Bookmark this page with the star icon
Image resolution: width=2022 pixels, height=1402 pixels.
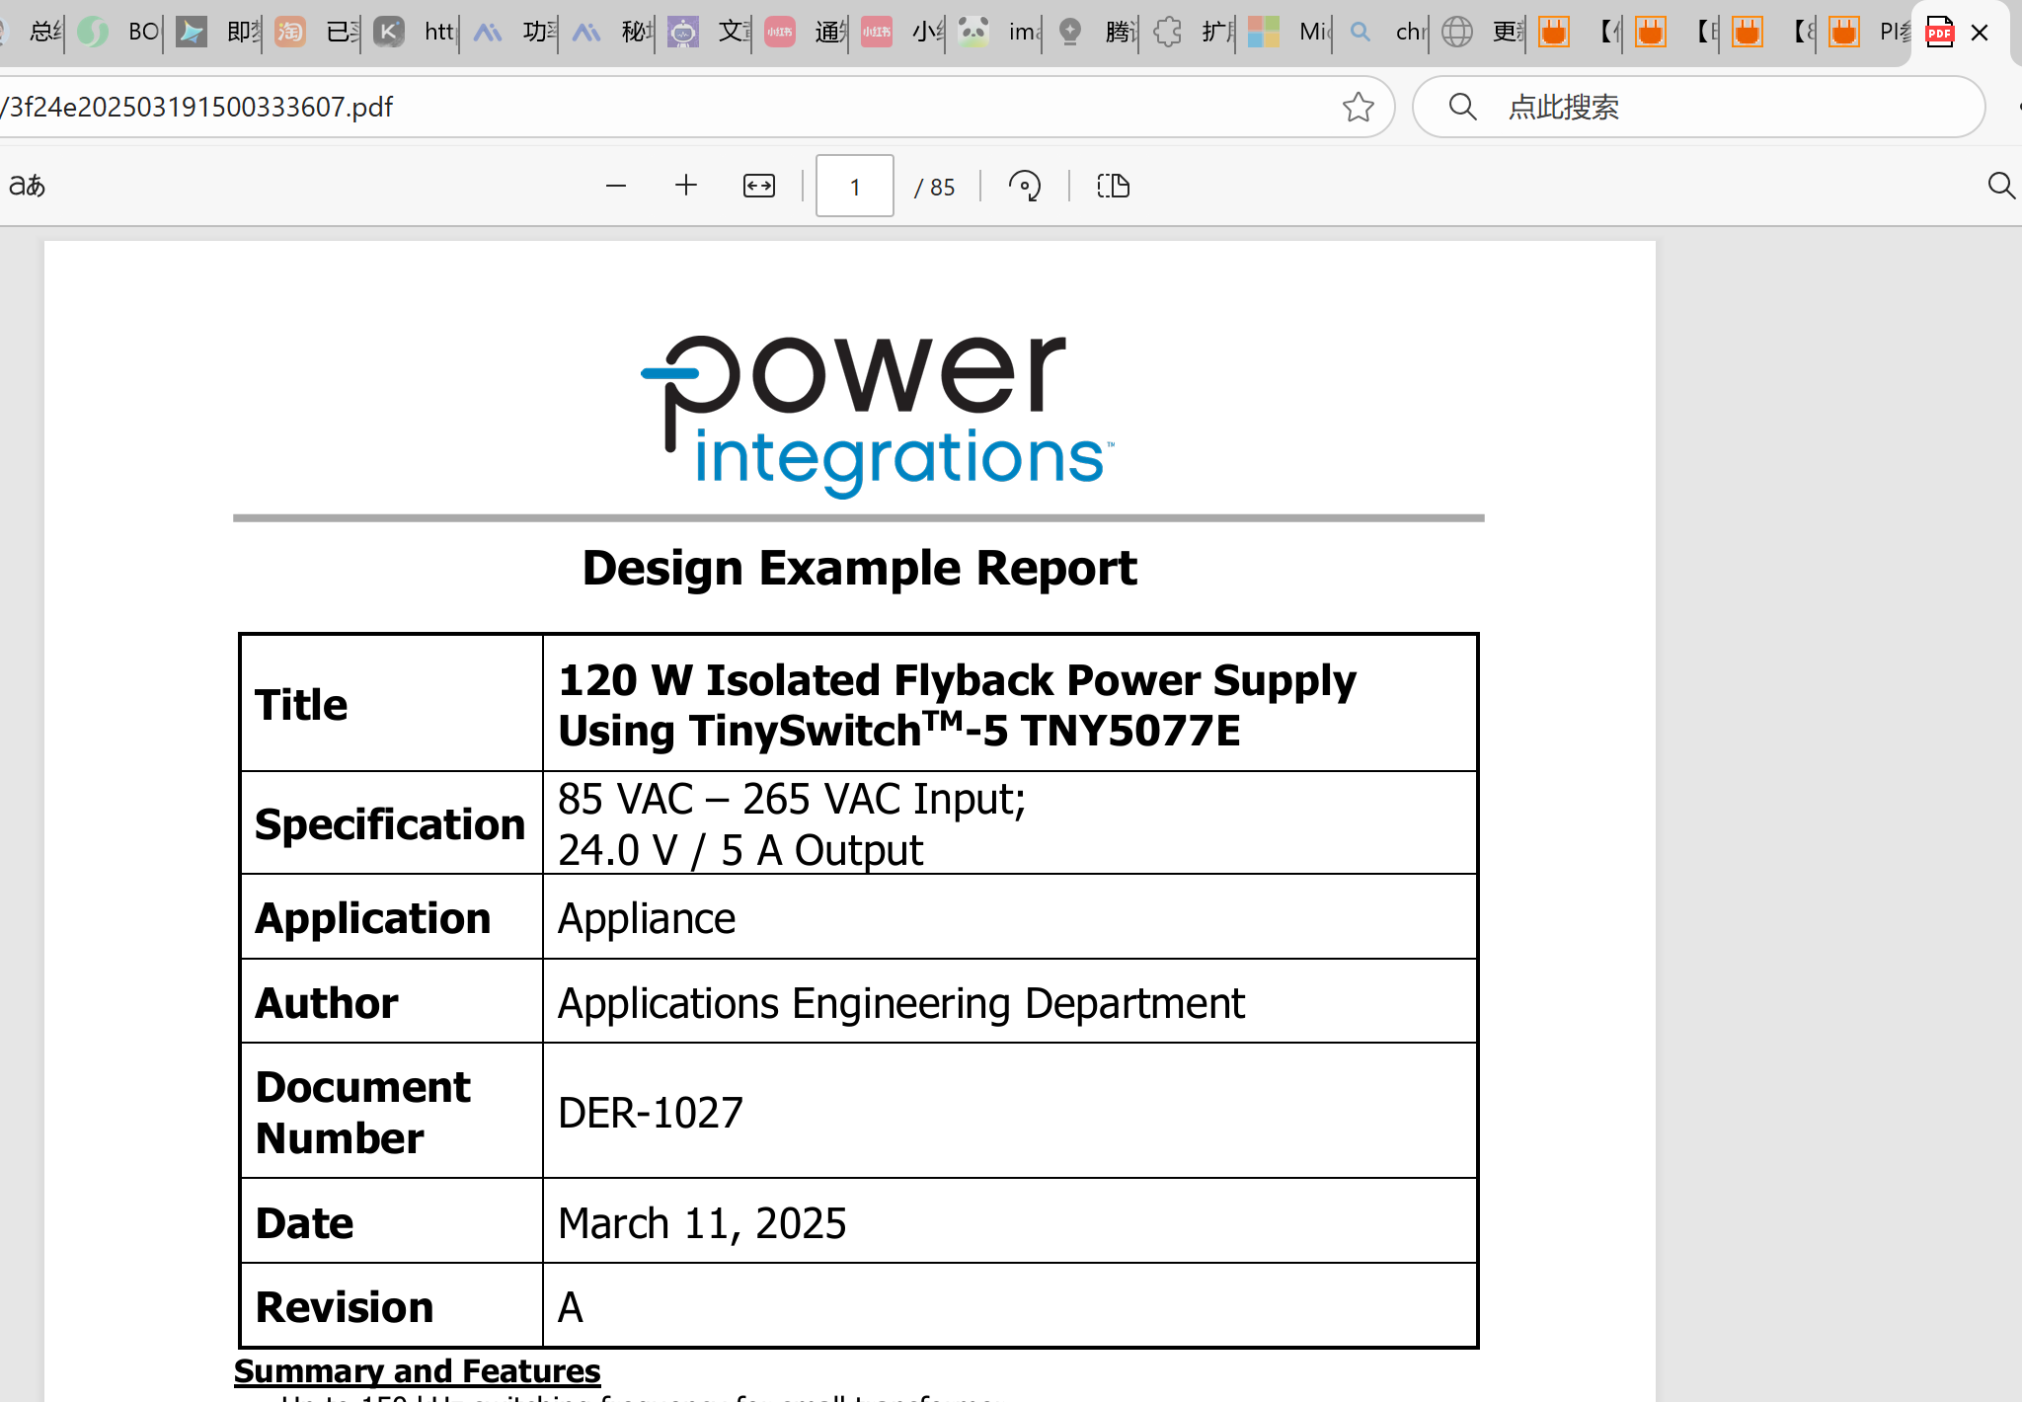tap(1359, 107)
